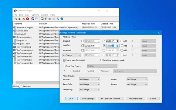This screenshot has width=176, height=110.
Task: Open the System attribute dropdown
Action: click(137, 84)
